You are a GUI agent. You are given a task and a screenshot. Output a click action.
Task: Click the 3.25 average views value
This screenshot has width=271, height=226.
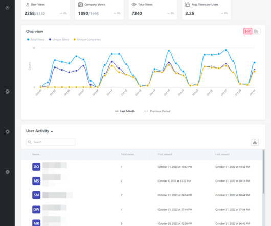pyautogui.click(x=190, y=13)
